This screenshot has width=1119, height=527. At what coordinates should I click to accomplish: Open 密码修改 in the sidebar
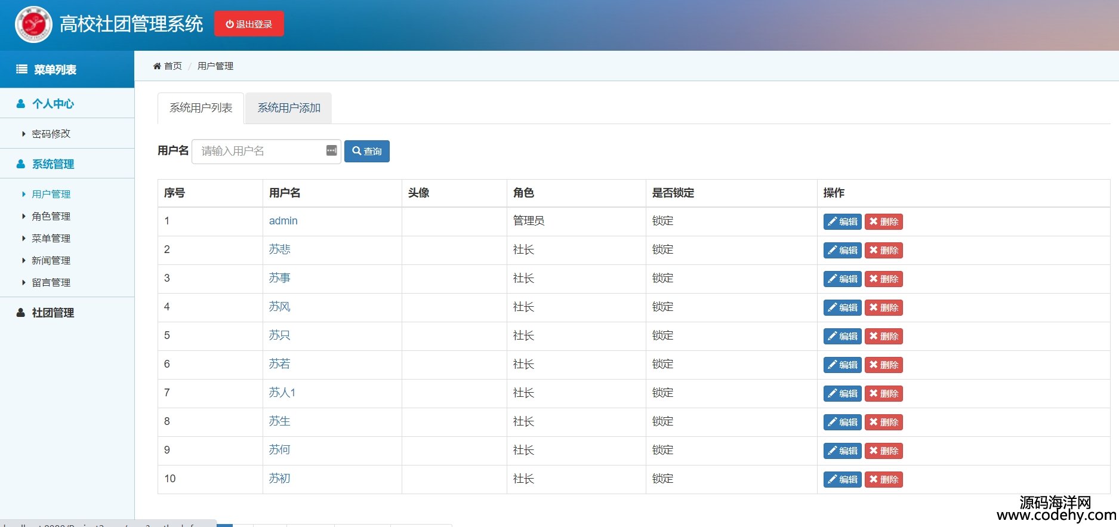51,134
